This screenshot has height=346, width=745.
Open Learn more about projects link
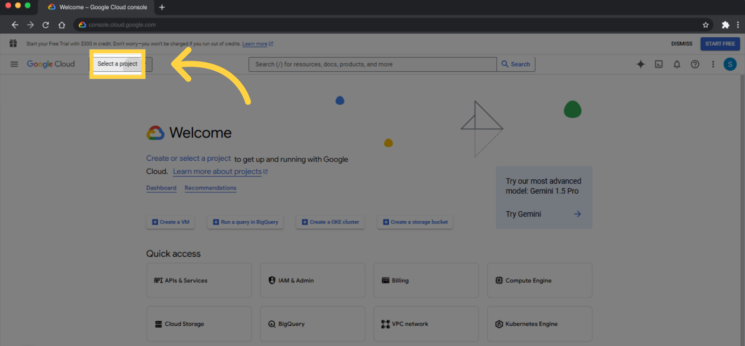220,171
